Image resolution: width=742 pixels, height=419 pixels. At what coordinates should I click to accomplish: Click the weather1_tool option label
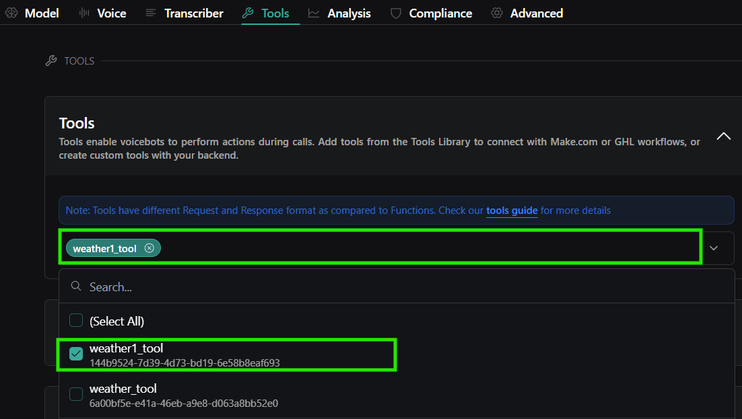[127, 348]
